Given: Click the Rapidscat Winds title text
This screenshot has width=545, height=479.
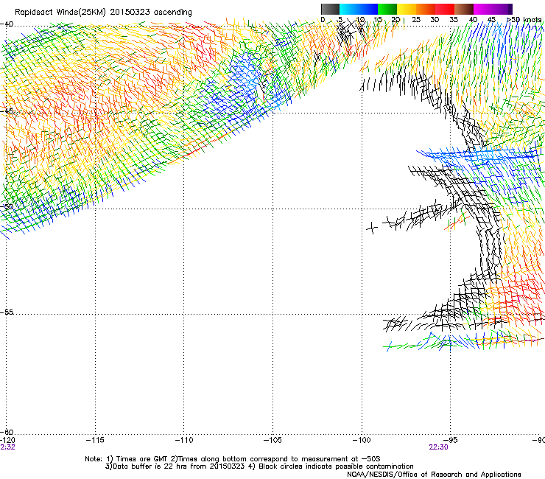Looking at the screenshot, I should (x=103, y=13).
